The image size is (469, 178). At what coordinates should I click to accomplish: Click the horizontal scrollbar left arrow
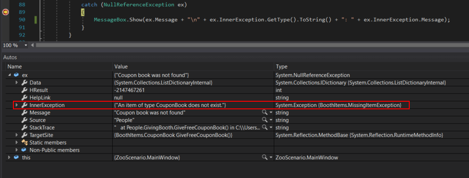tap(32, 45)
